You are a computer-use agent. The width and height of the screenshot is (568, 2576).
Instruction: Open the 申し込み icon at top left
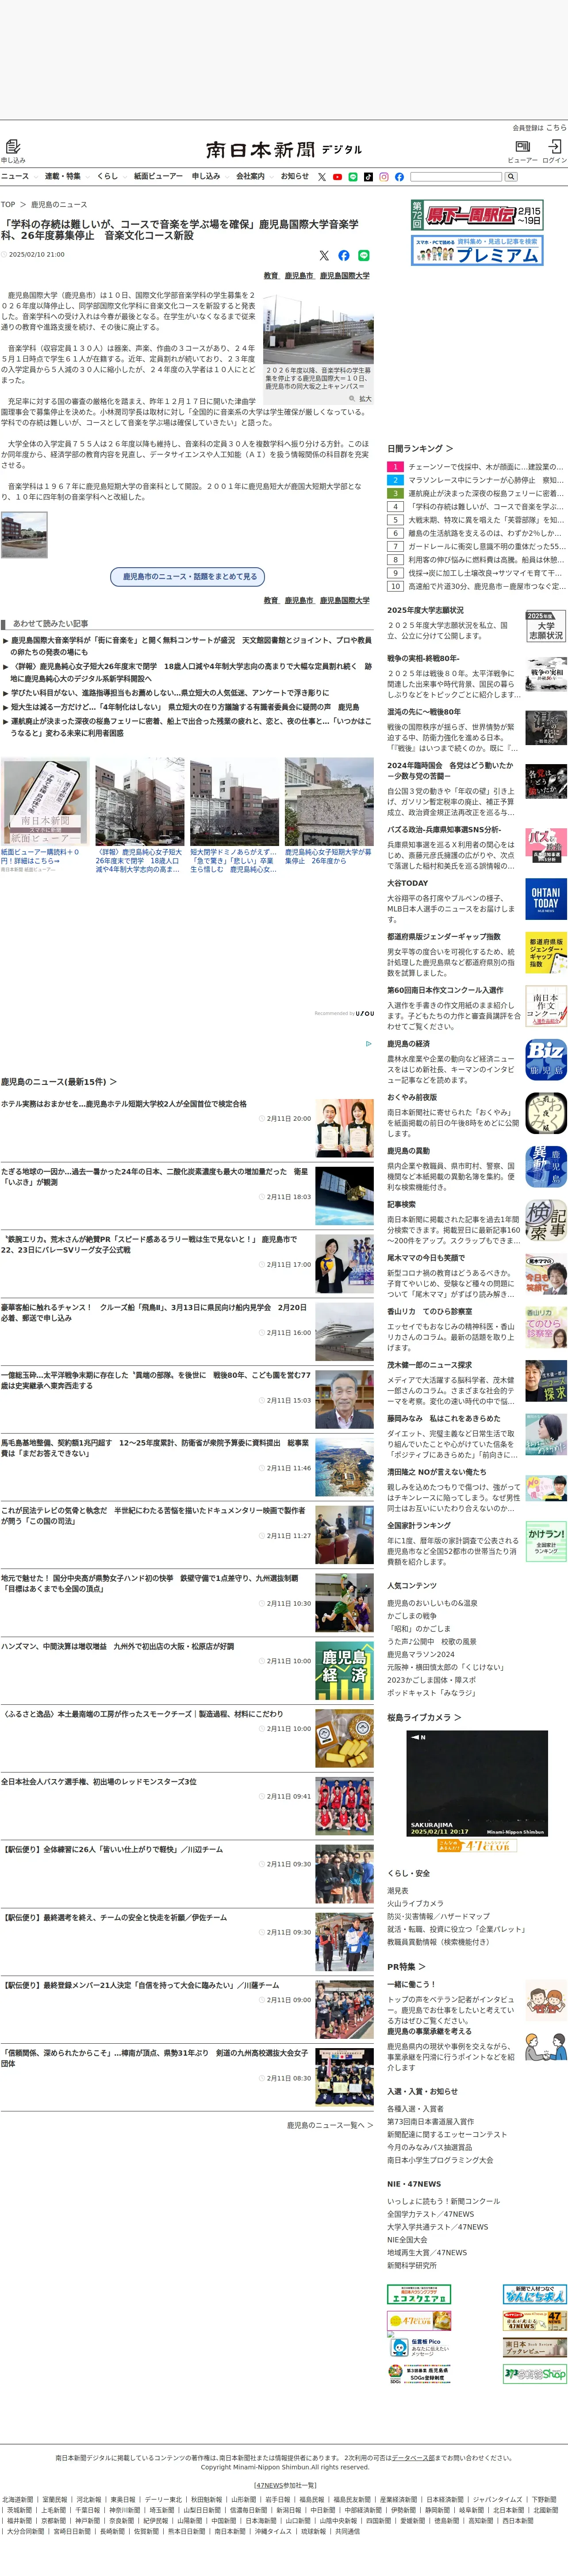pos(13,150)
